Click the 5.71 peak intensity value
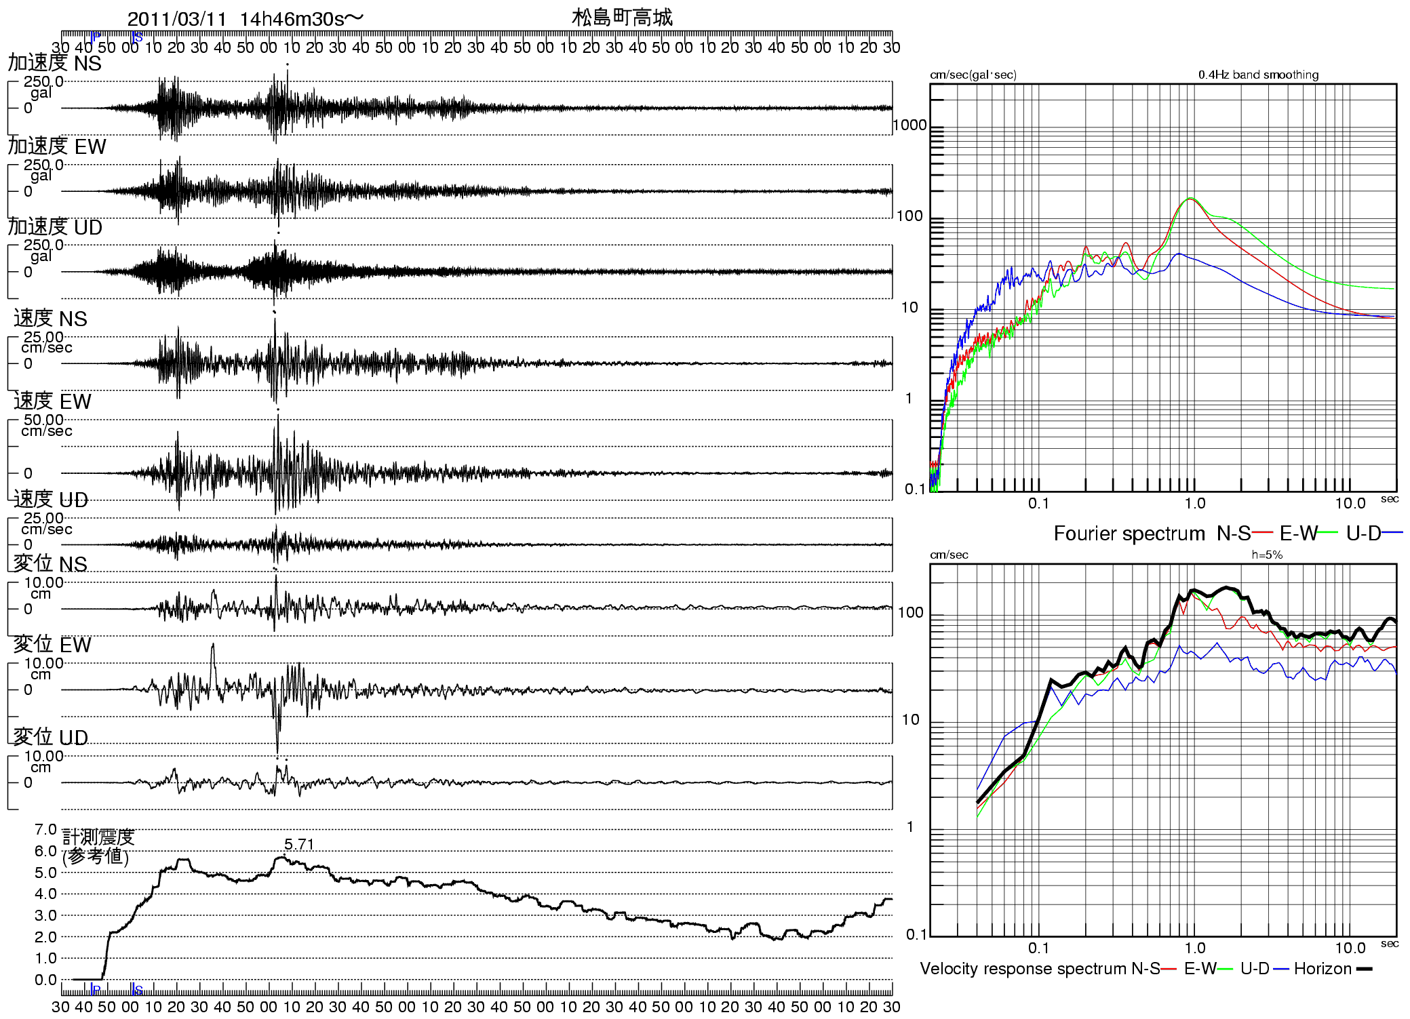The width and height of the screenshot is (1410, 1019). tap(299, 844)
